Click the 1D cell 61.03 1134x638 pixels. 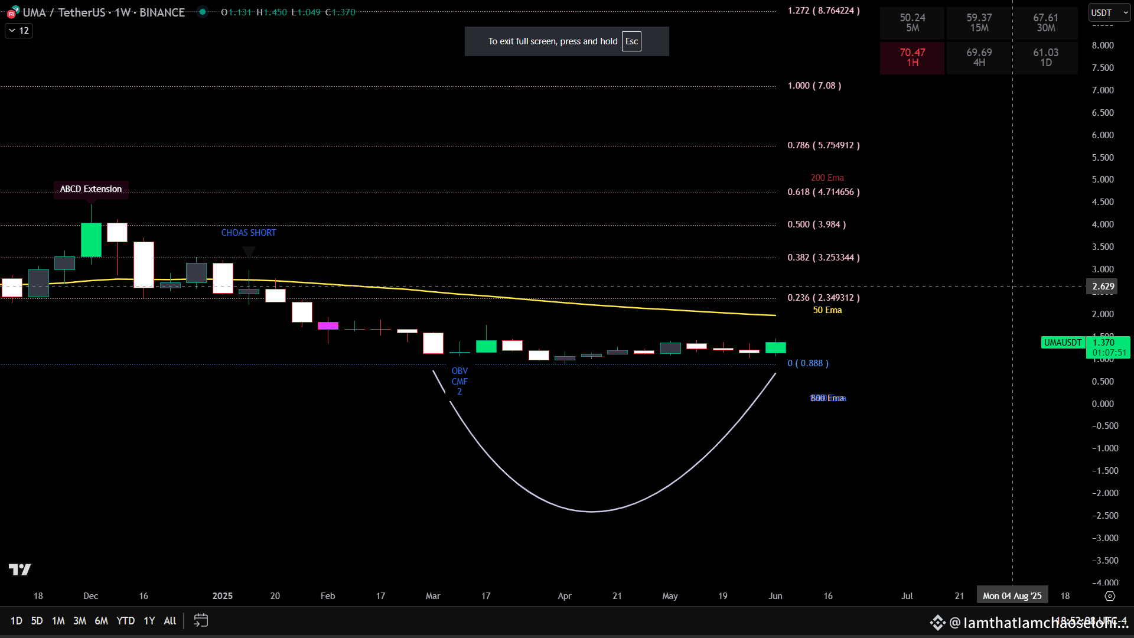(1045, 57)
